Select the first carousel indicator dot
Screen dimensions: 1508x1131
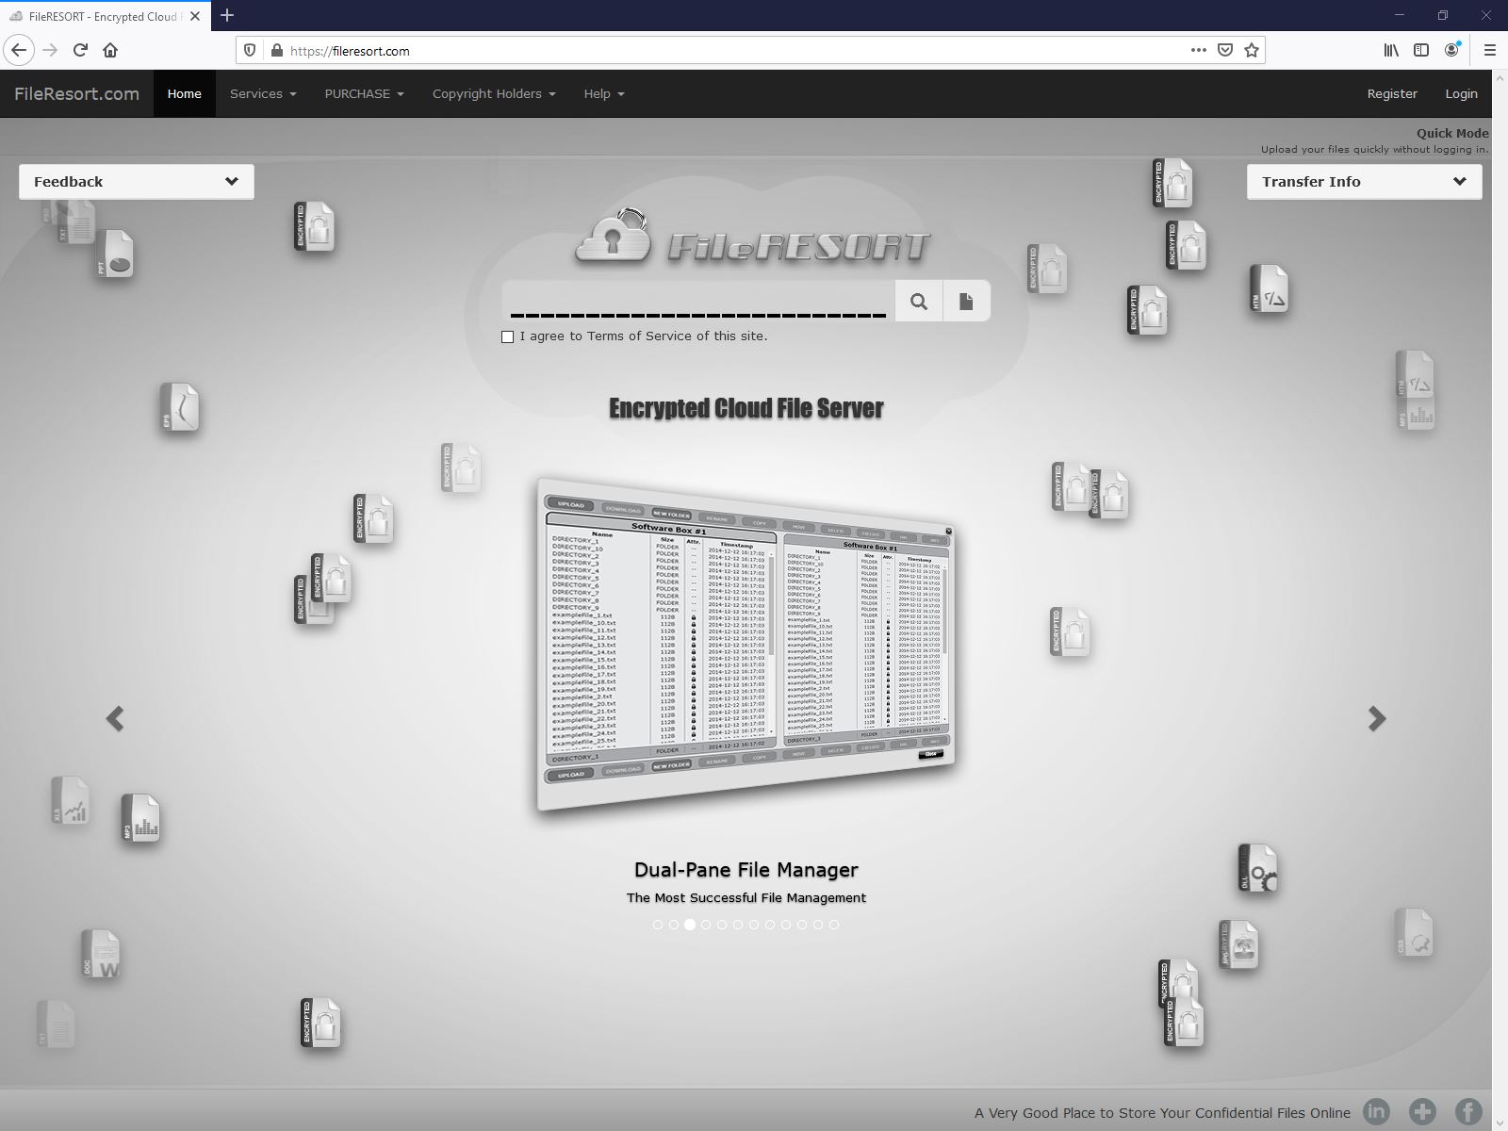658,925
